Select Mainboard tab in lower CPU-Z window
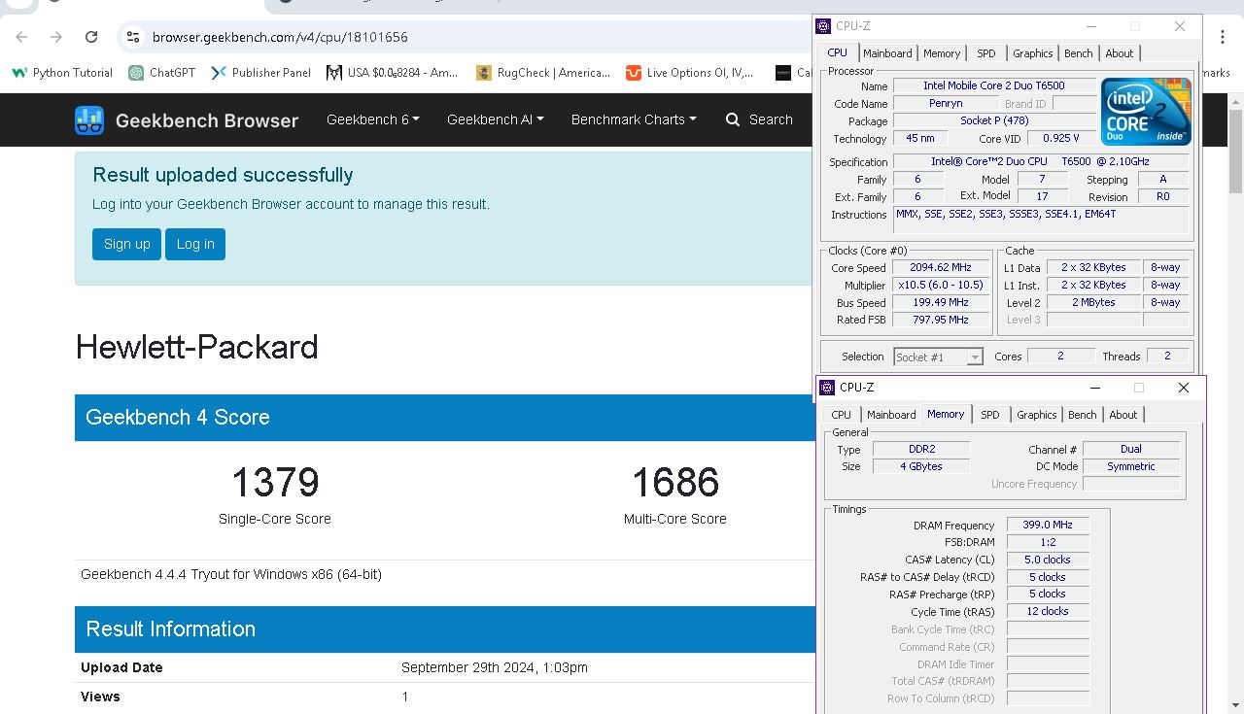This screenshot has height=714, width=1244. 891,415
